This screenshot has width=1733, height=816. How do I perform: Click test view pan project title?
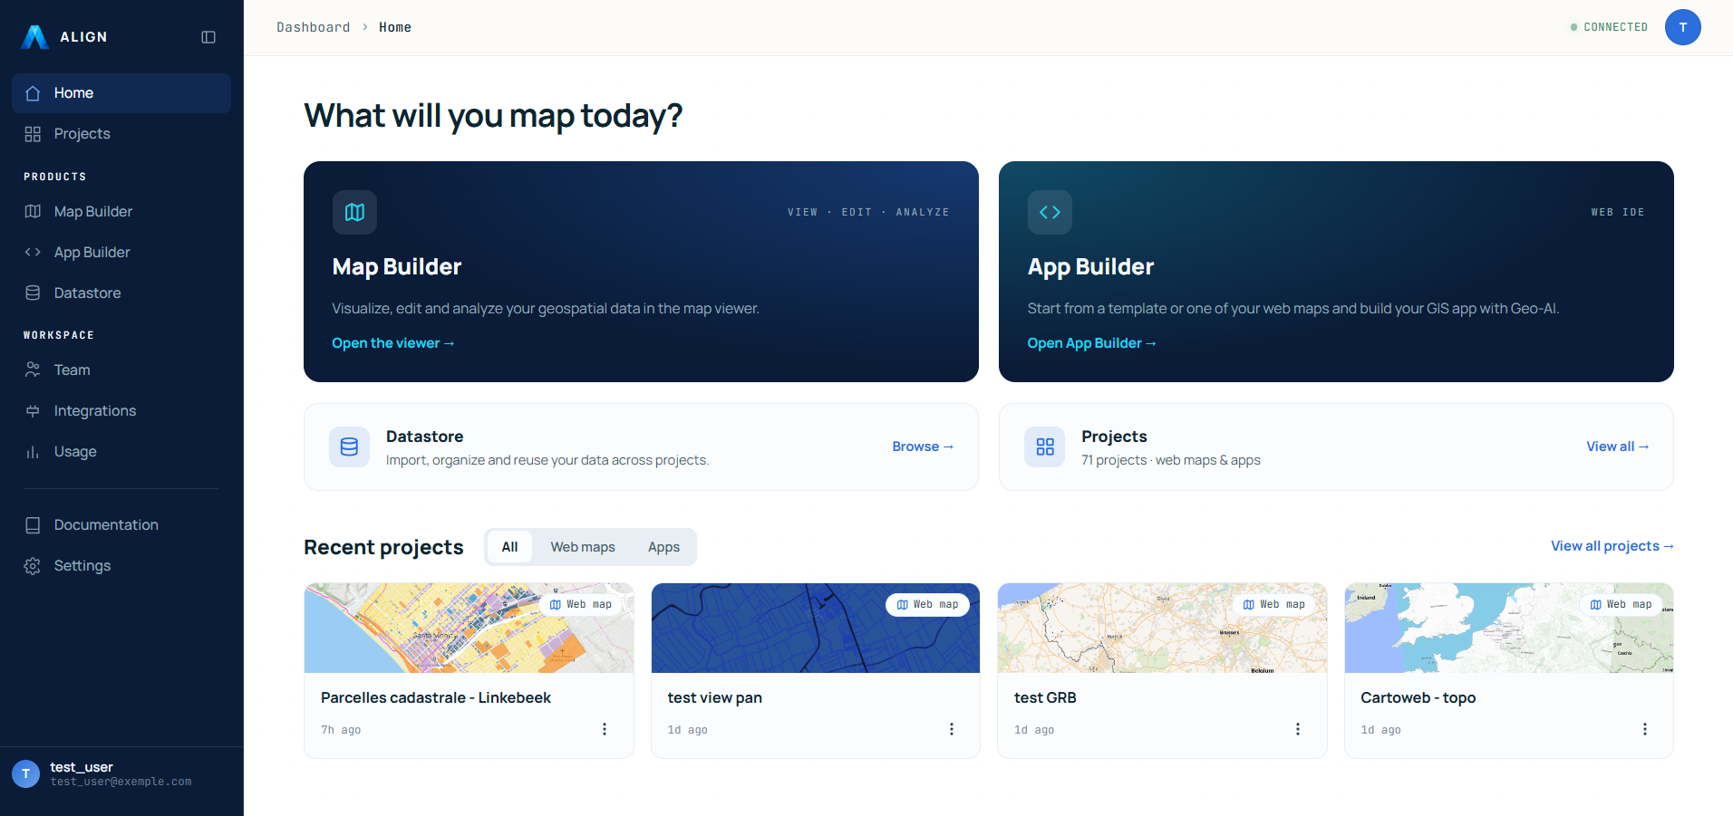(715, 697)
